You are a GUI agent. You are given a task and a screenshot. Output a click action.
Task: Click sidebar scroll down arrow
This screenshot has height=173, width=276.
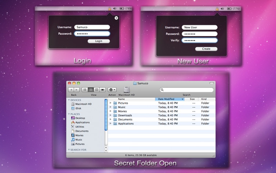[x=106, y=151]
